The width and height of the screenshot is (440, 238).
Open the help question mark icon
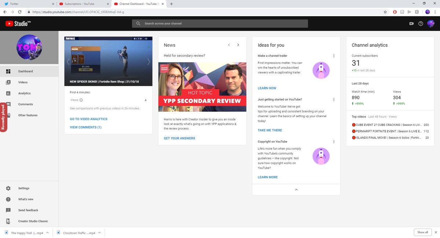[x=421, y=23]
